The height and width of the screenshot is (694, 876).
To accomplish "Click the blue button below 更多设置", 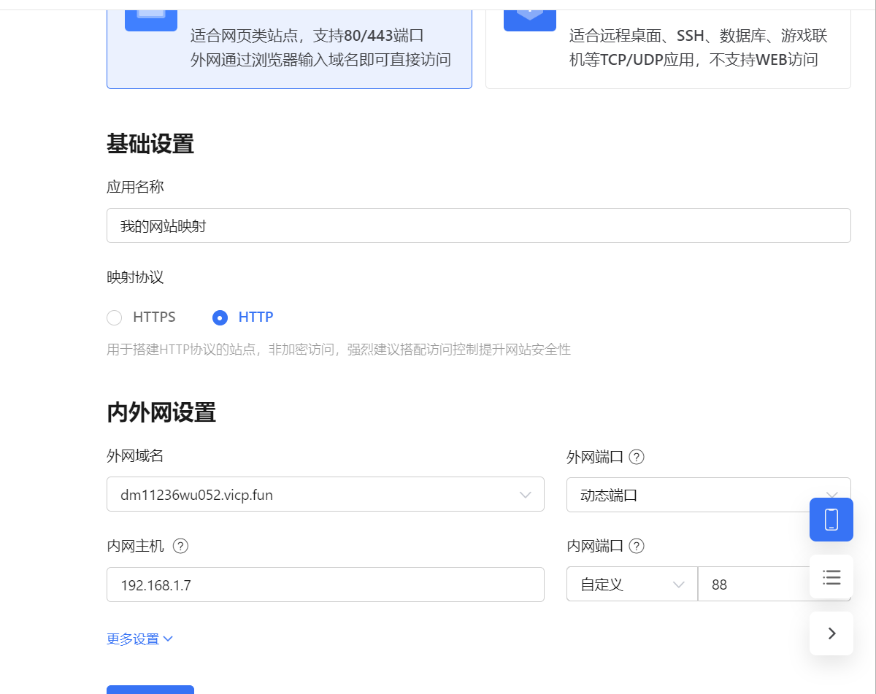I will pyautogui.click(x=150, y=689).
